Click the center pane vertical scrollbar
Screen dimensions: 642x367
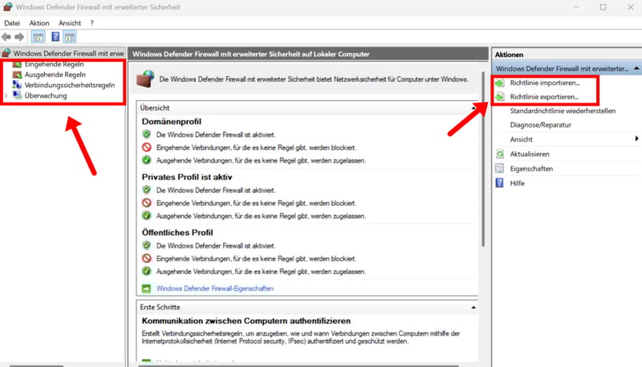[x=483, y=159]
